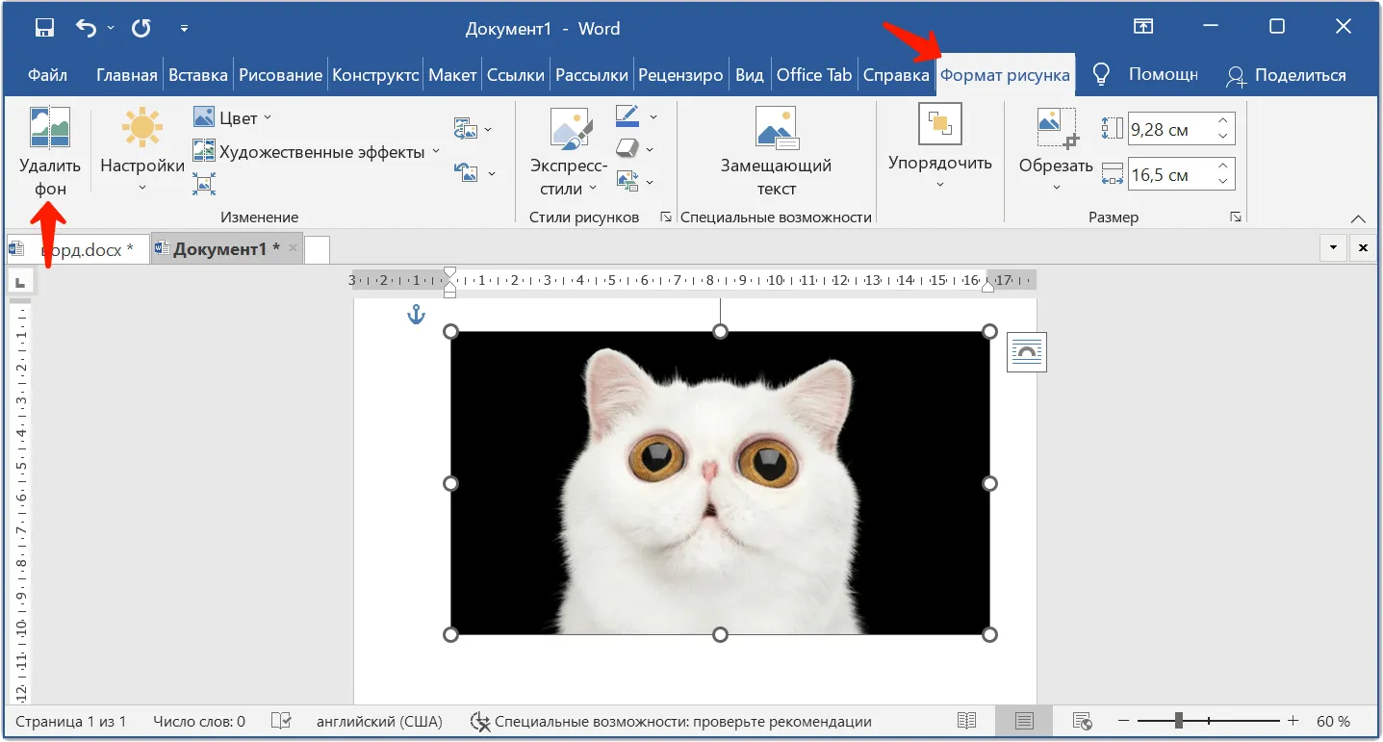Switch to the Главная tab
The height and width of the screenshot is (742, 1383).
(127, 75)
